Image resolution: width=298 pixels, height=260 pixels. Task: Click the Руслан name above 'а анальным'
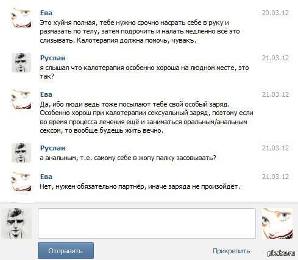[52, 148]
